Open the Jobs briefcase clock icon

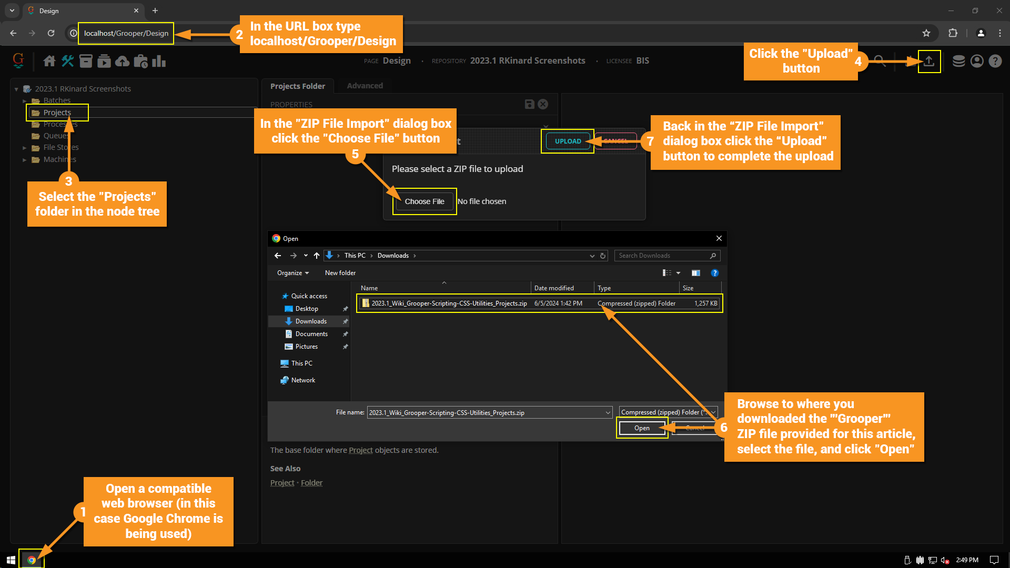[x=140, y=62]
